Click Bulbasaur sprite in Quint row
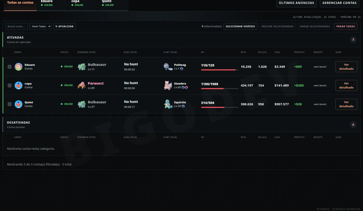This screenshot has width=363, height=211. click(x=82, y=104)
